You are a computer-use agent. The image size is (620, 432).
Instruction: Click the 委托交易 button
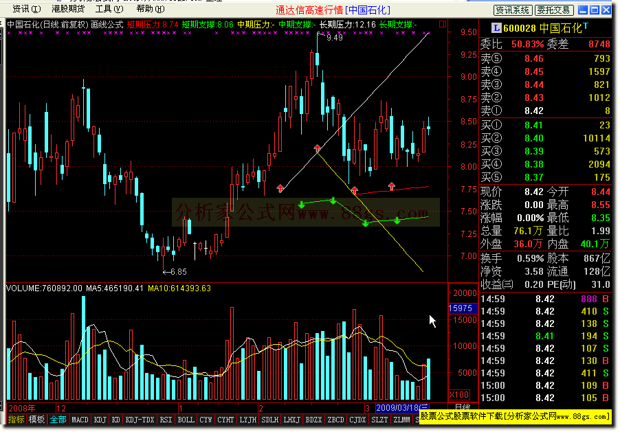(x=554, y=10)
